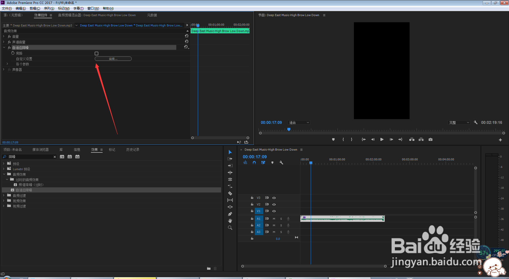The image size is (509, 279).
Task: Expand the Lumetri 预设 folder
Action: tap(4, 169)
